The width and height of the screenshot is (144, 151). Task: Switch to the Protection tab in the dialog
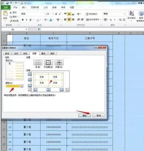coord(52,54)
